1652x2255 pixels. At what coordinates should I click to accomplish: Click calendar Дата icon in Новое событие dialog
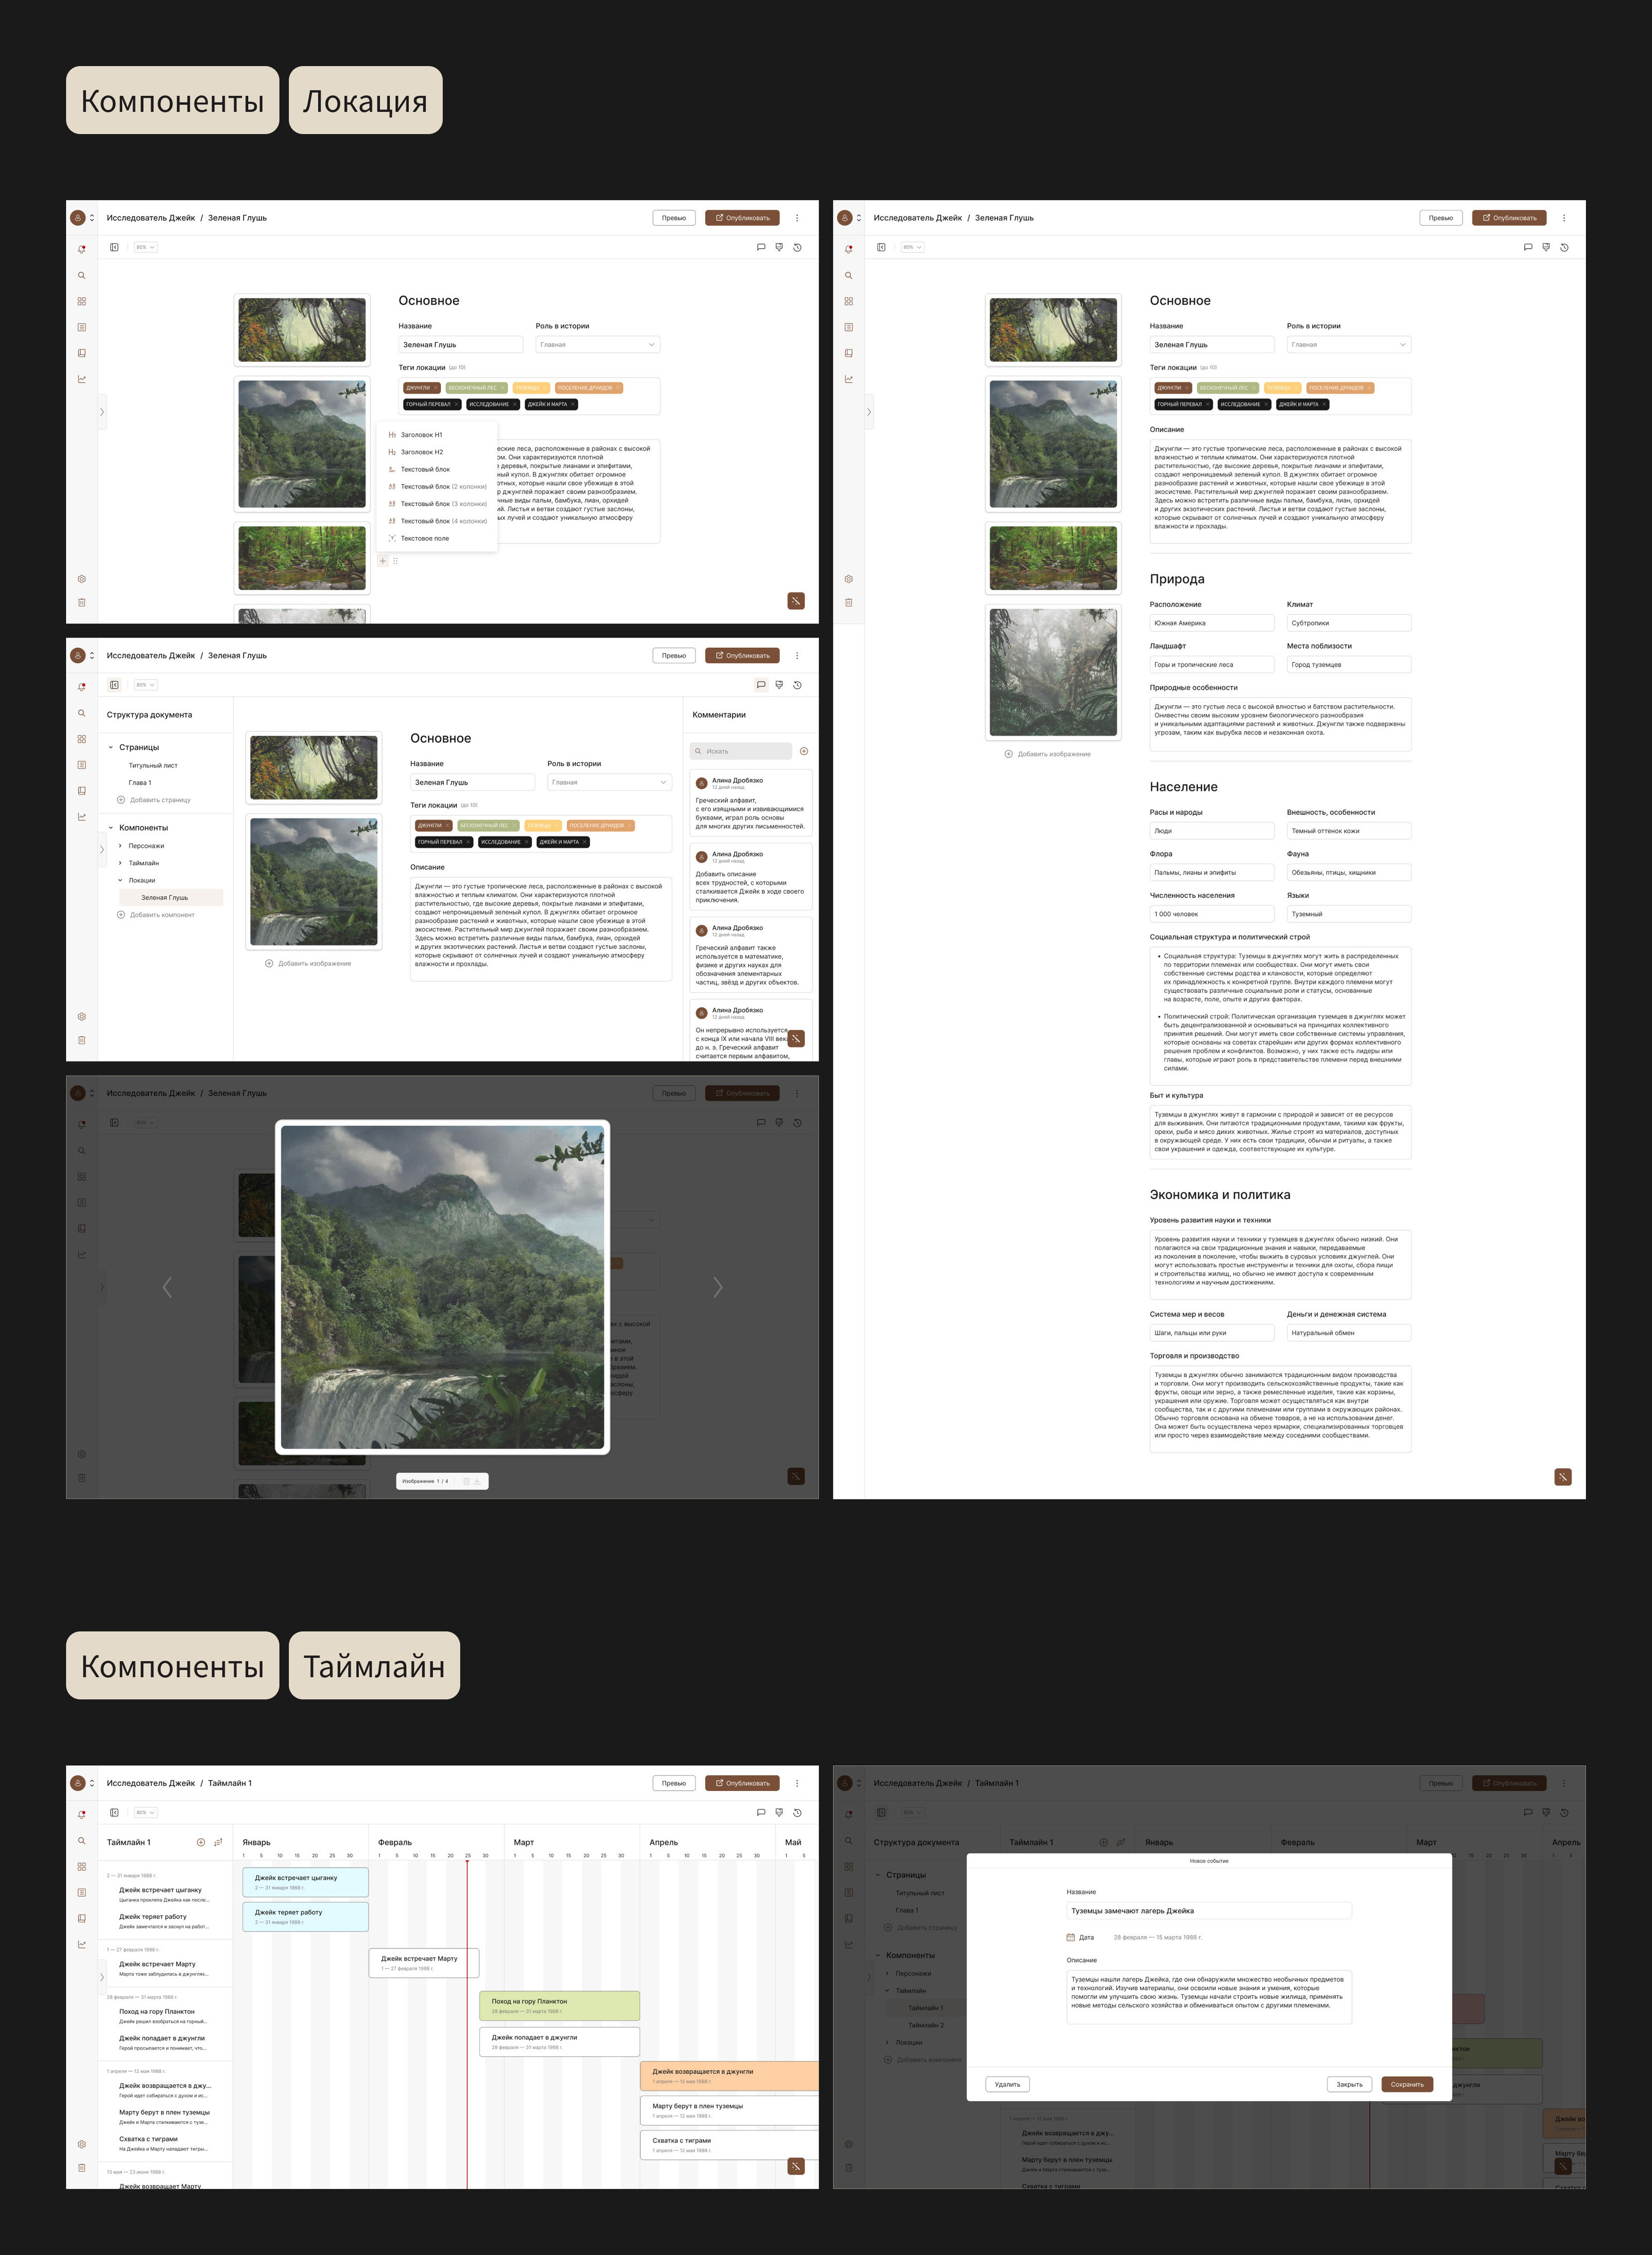pos(1071,1937)
